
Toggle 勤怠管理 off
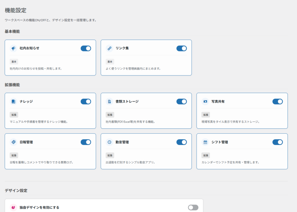182,142
